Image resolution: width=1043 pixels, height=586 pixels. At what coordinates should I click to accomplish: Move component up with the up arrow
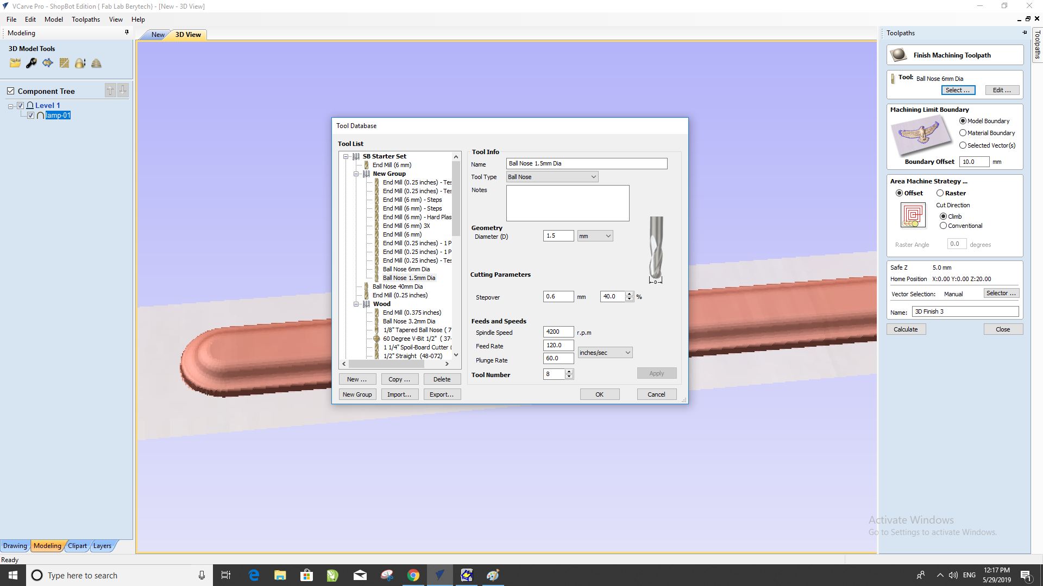pyautogui.click(x=110, y=90)
